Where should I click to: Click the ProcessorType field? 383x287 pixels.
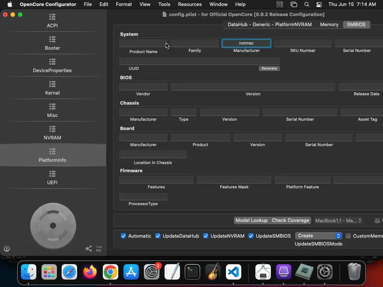[143, 197]
